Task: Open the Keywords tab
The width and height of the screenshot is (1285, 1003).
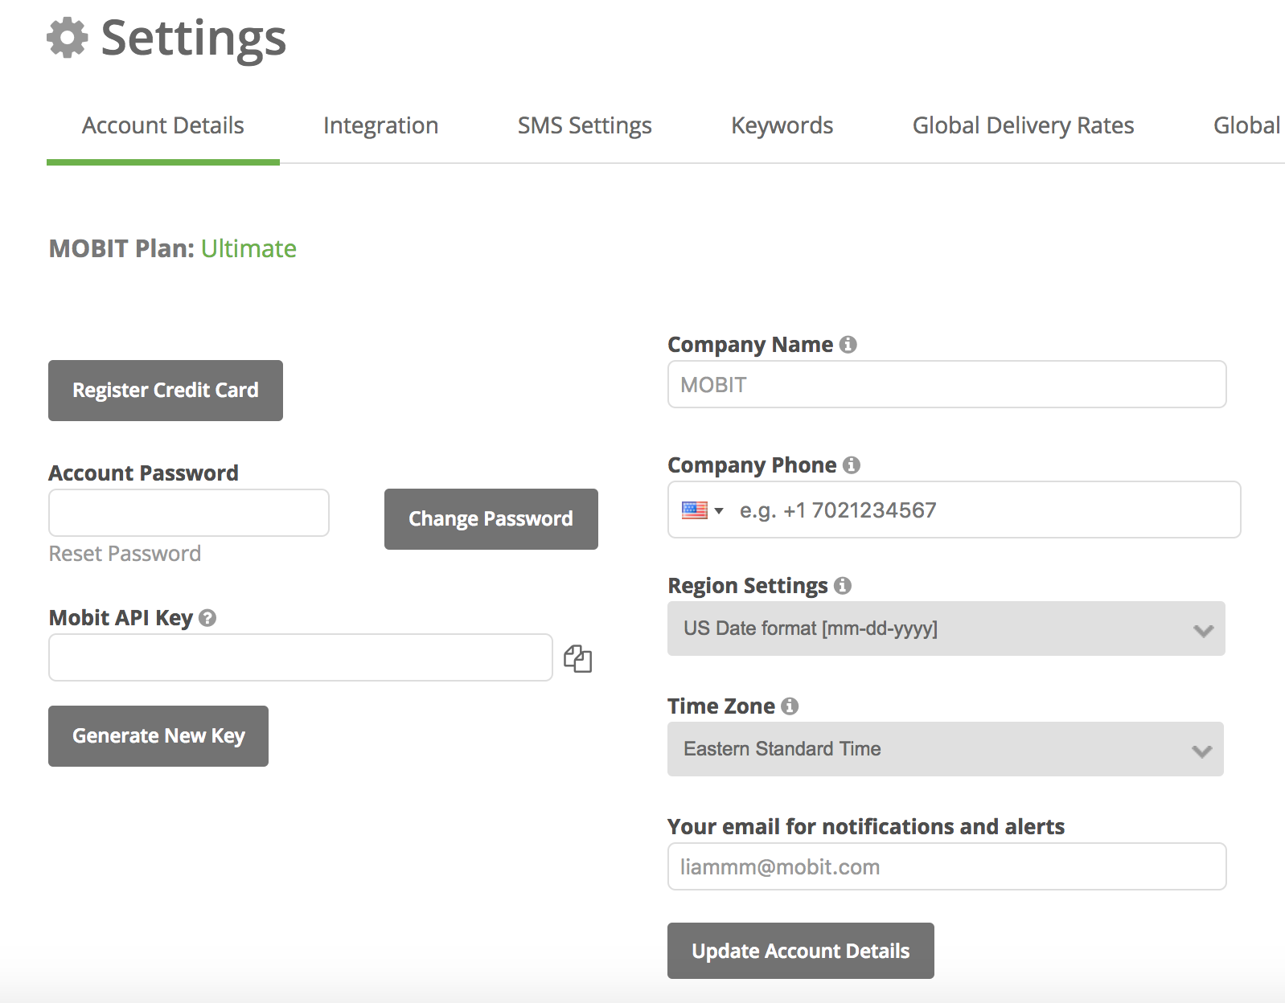Action: pyautogui.click(x=782, y=125)
